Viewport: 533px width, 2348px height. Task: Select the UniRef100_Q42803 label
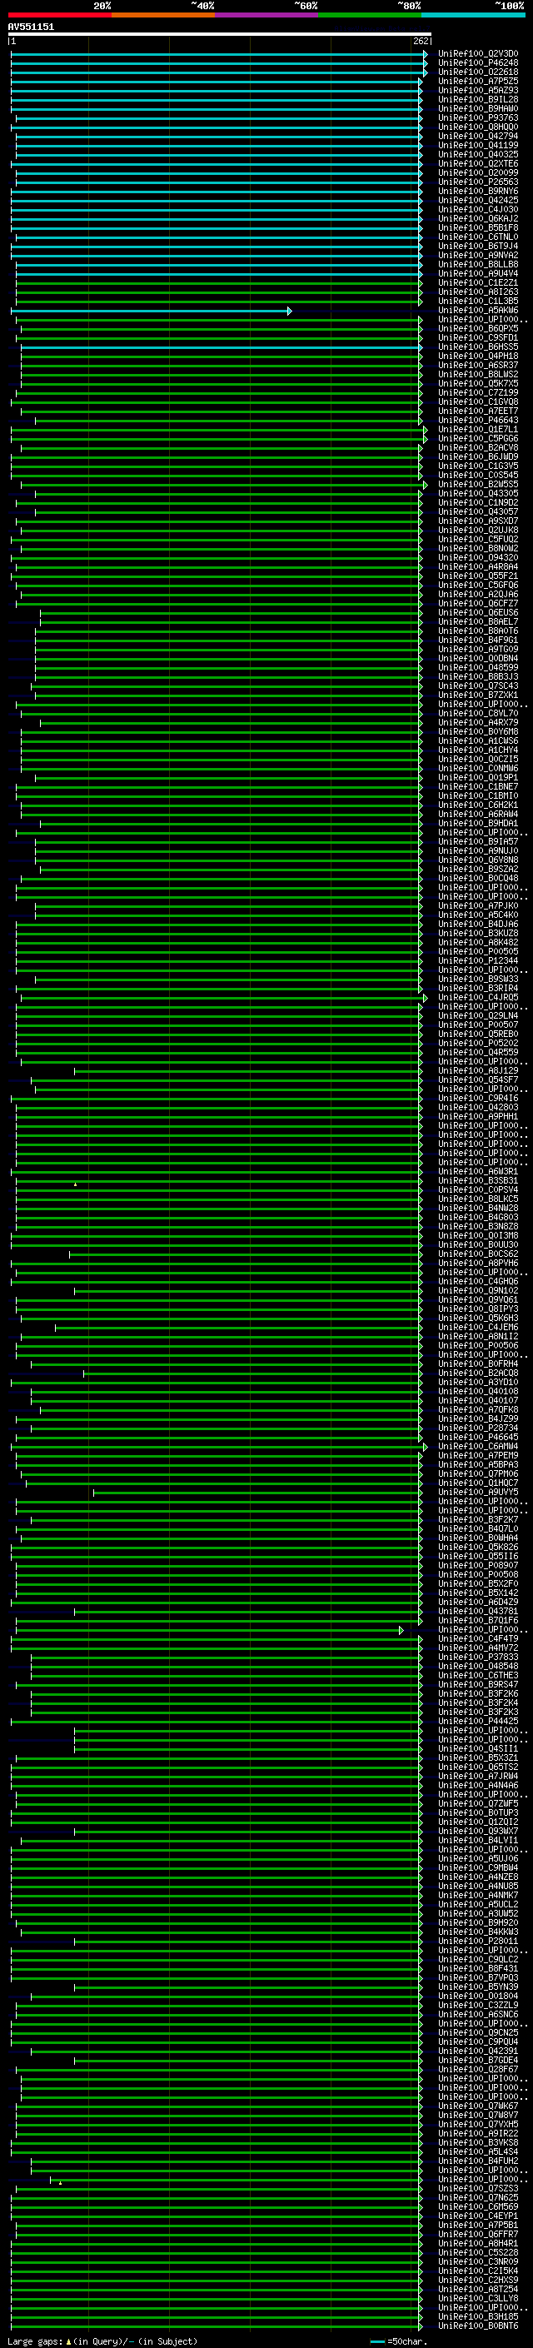pyautogui.click(x=478, y=1108)
